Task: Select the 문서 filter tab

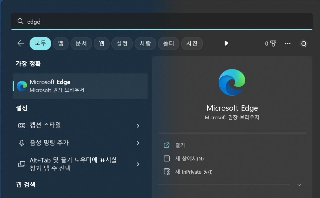Action: pyautogui.click(x=81, y=43)
